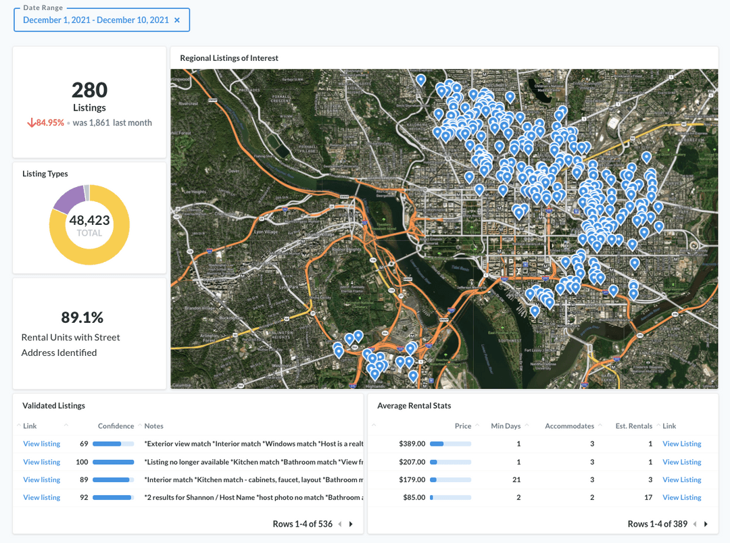Open the View listing link with confidence 100
730x543 pixels.
(x=41, y=461)
